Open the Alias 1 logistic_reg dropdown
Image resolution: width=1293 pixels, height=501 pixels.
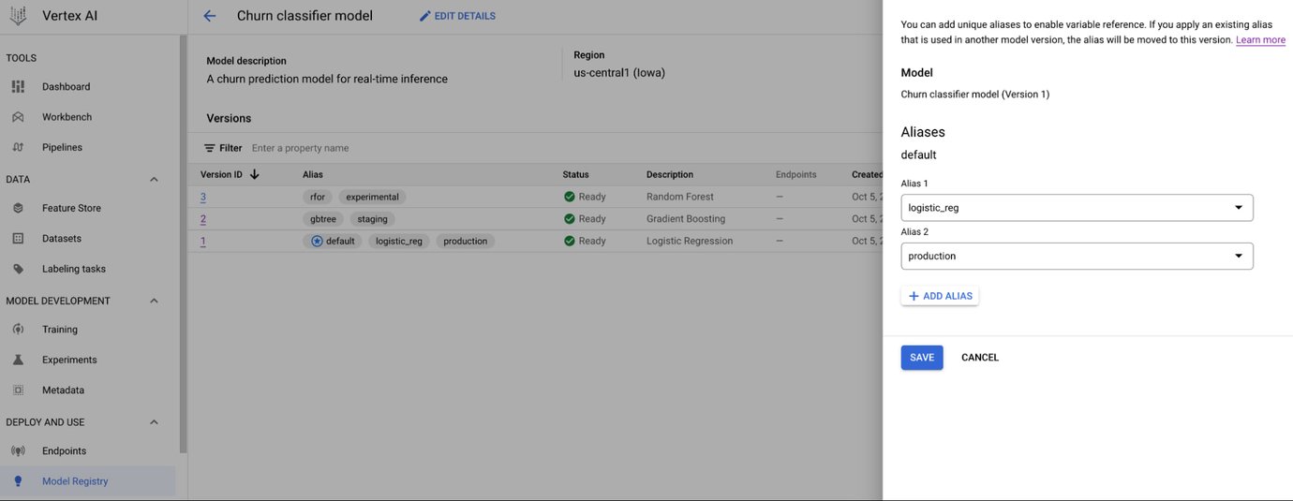click(1077, 207)
